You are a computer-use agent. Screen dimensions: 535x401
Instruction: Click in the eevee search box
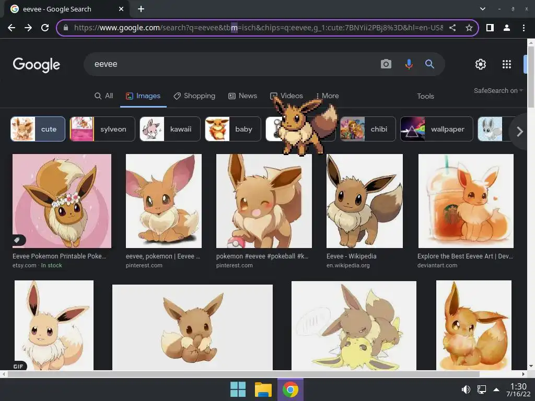point(232,64)
